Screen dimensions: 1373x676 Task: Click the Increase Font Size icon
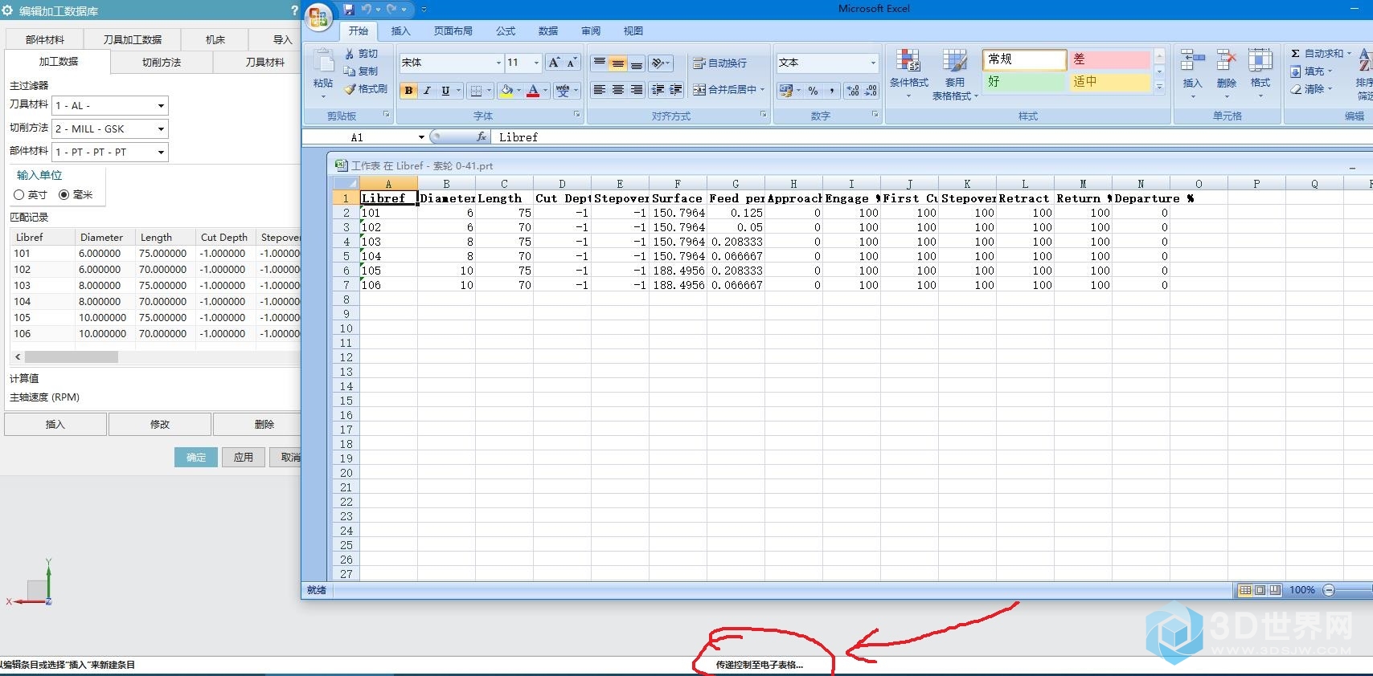pyautogui.click(x=554, y=63)
